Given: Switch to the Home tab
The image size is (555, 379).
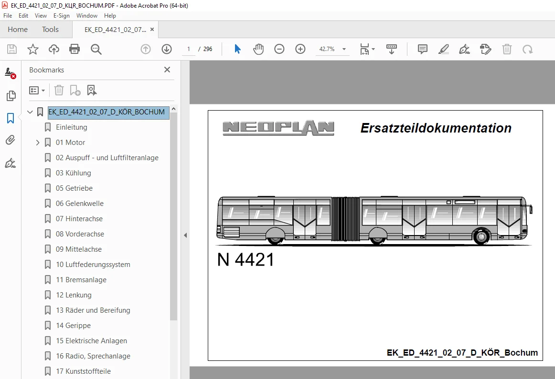Looking at the screenshot, I should (x=18, y=29).
